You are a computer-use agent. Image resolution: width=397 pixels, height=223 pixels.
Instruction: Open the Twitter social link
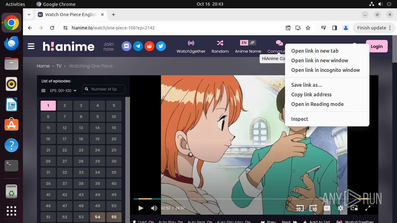coord(161,46)
